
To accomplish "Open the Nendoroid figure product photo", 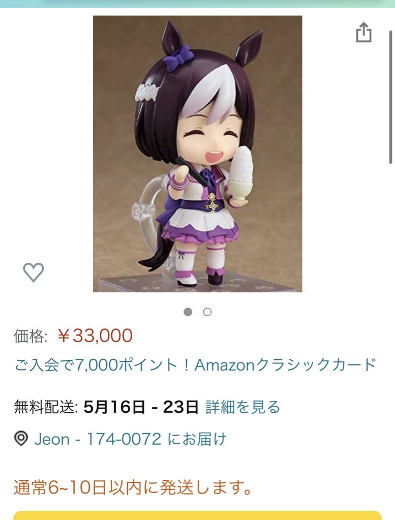I will 197,154.
